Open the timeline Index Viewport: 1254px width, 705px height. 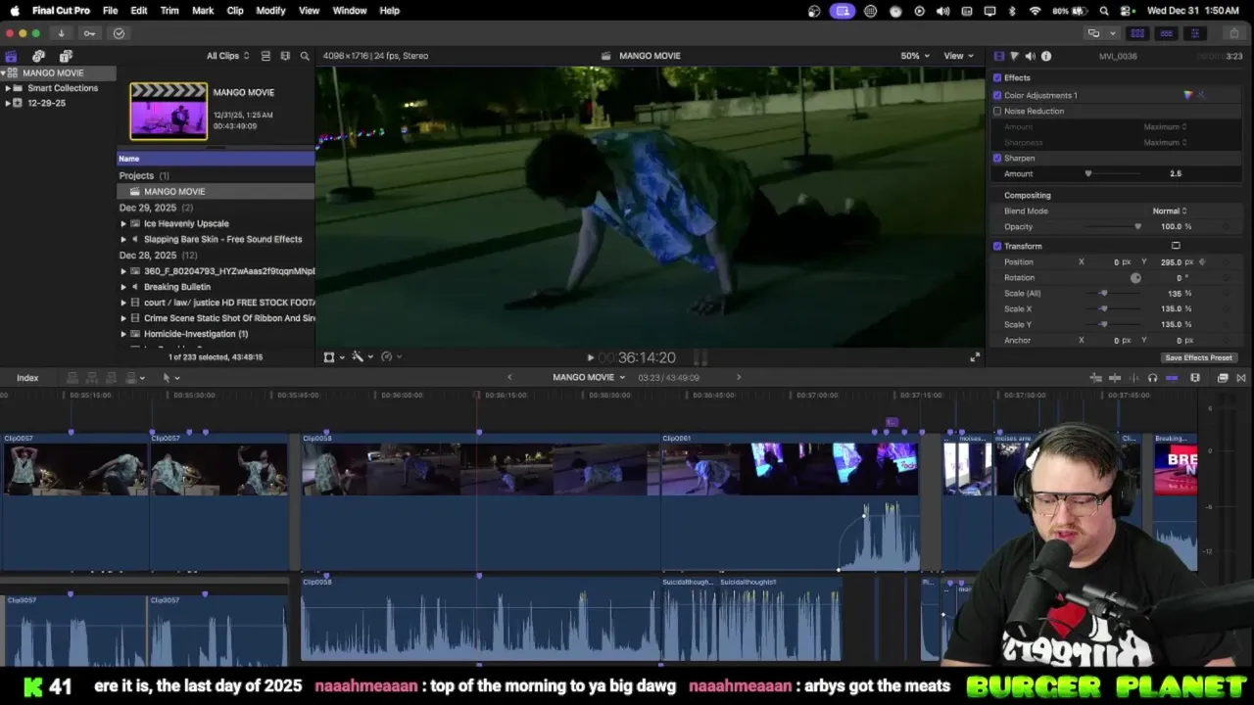27,378
